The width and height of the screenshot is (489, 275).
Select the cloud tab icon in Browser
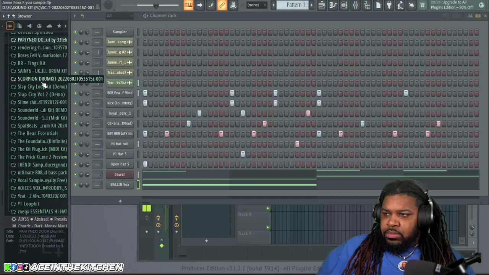pyautogui.click(x=49, y=26)
